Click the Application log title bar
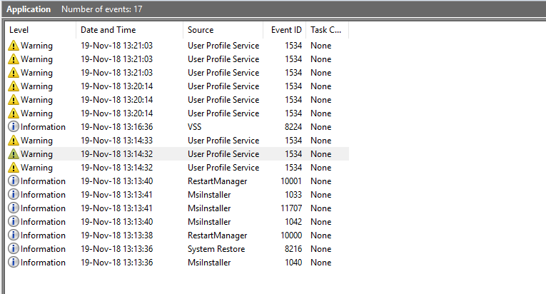The height and width of the screenshot is (294, 546). tap(29, 9)
